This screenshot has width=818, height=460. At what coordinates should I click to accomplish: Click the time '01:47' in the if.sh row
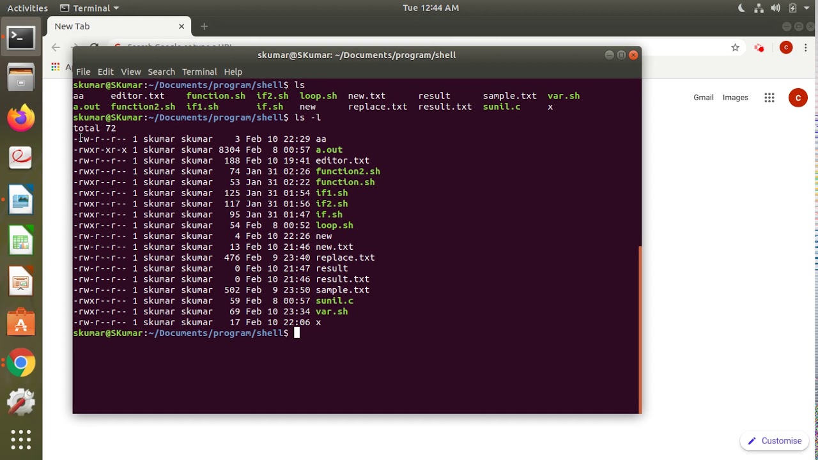pyautogui.click(x=297, y=215)
